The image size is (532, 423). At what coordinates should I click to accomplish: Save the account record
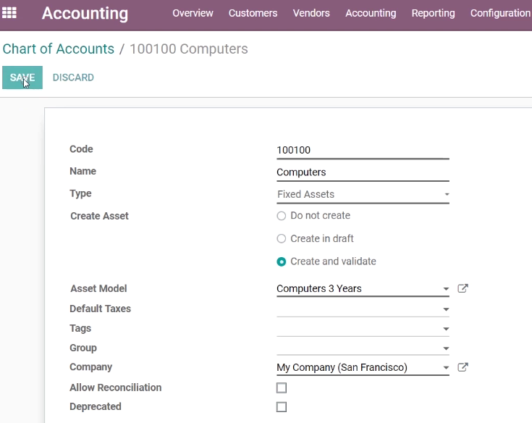point(22,78)
